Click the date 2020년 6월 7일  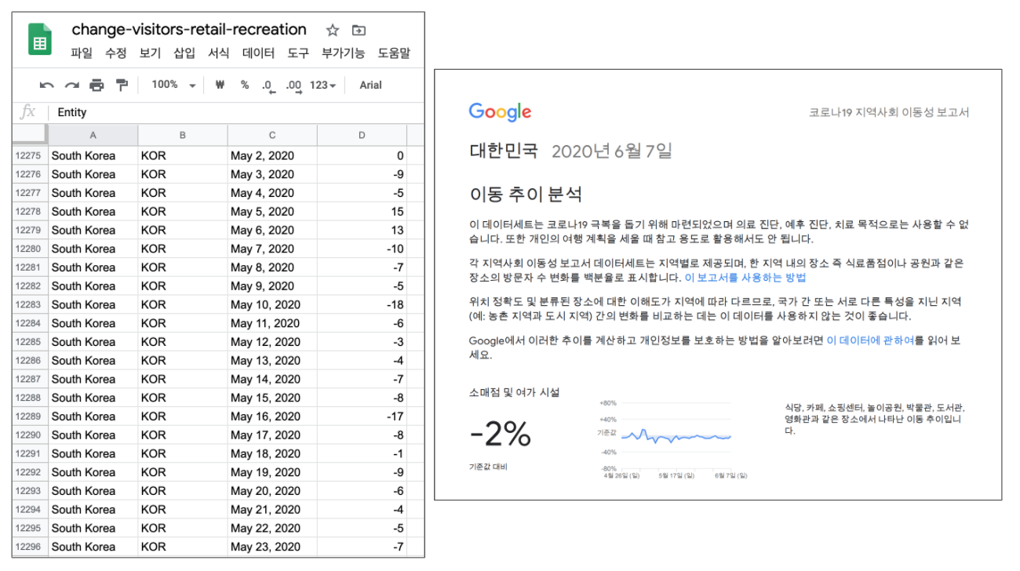click(612, 151)
